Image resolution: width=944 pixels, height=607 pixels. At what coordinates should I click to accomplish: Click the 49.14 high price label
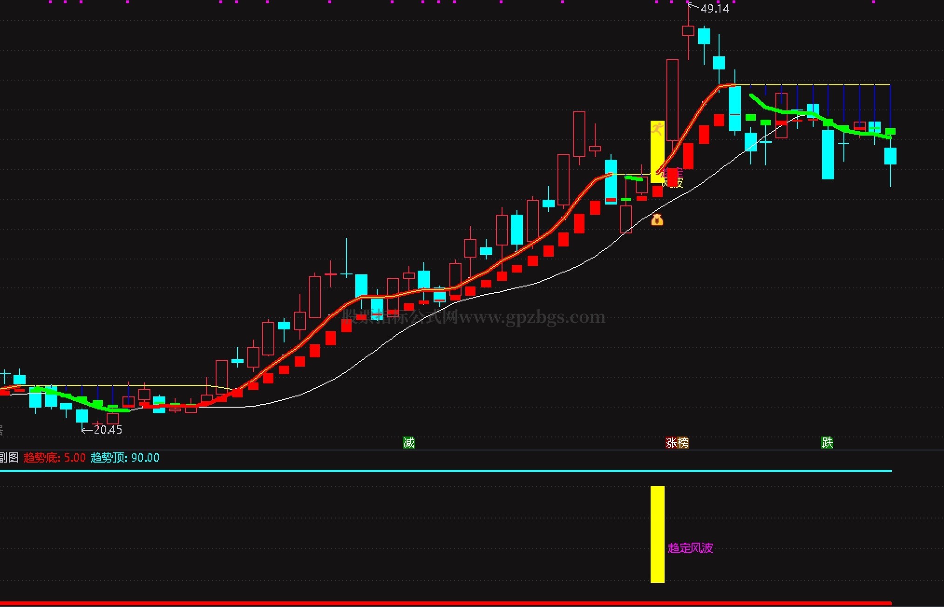click(714, 8)
